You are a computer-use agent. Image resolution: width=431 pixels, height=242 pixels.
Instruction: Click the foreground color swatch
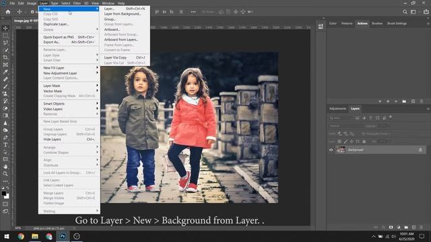click(4, 194)
